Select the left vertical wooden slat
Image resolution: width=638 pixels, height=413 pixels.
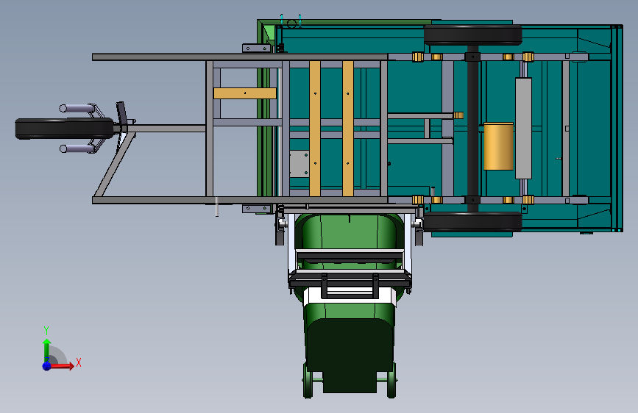point(315,129)
